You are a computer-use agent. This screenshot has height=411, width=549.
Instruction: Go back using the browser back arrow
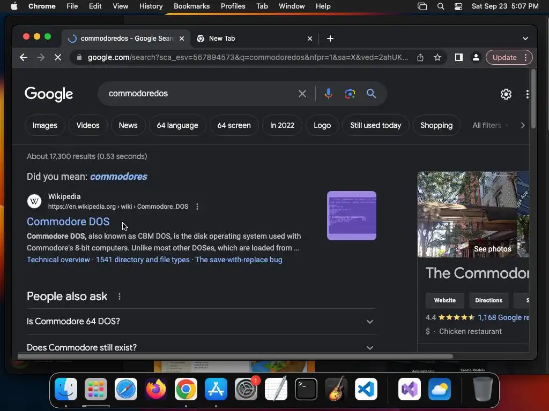[x=24, y=57]
